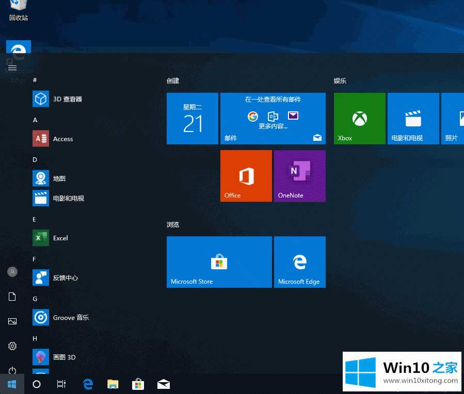Launch the Office tile
The image size is (464, 394).
pyautogui.click(x=246, y=176)
